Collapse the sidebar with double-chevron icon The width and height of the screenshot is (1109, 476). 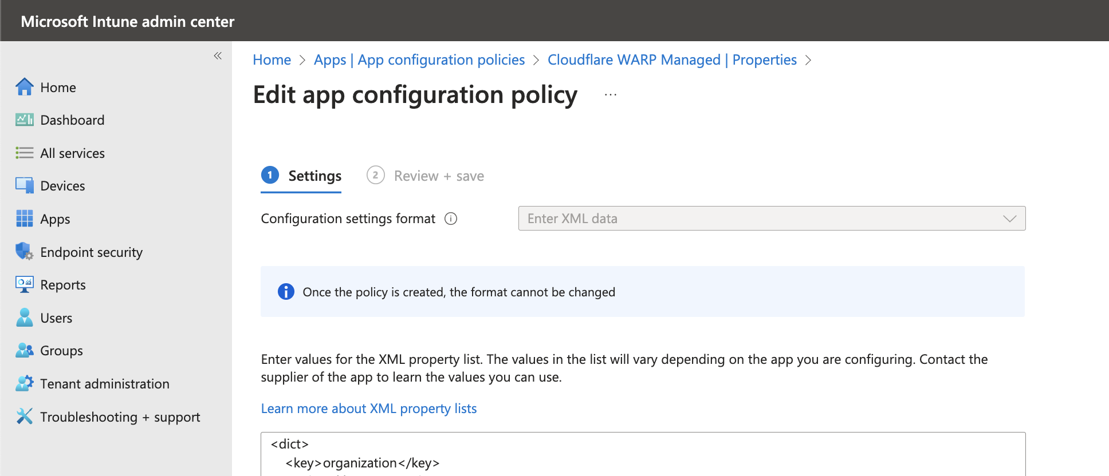[x=218, y=55]
